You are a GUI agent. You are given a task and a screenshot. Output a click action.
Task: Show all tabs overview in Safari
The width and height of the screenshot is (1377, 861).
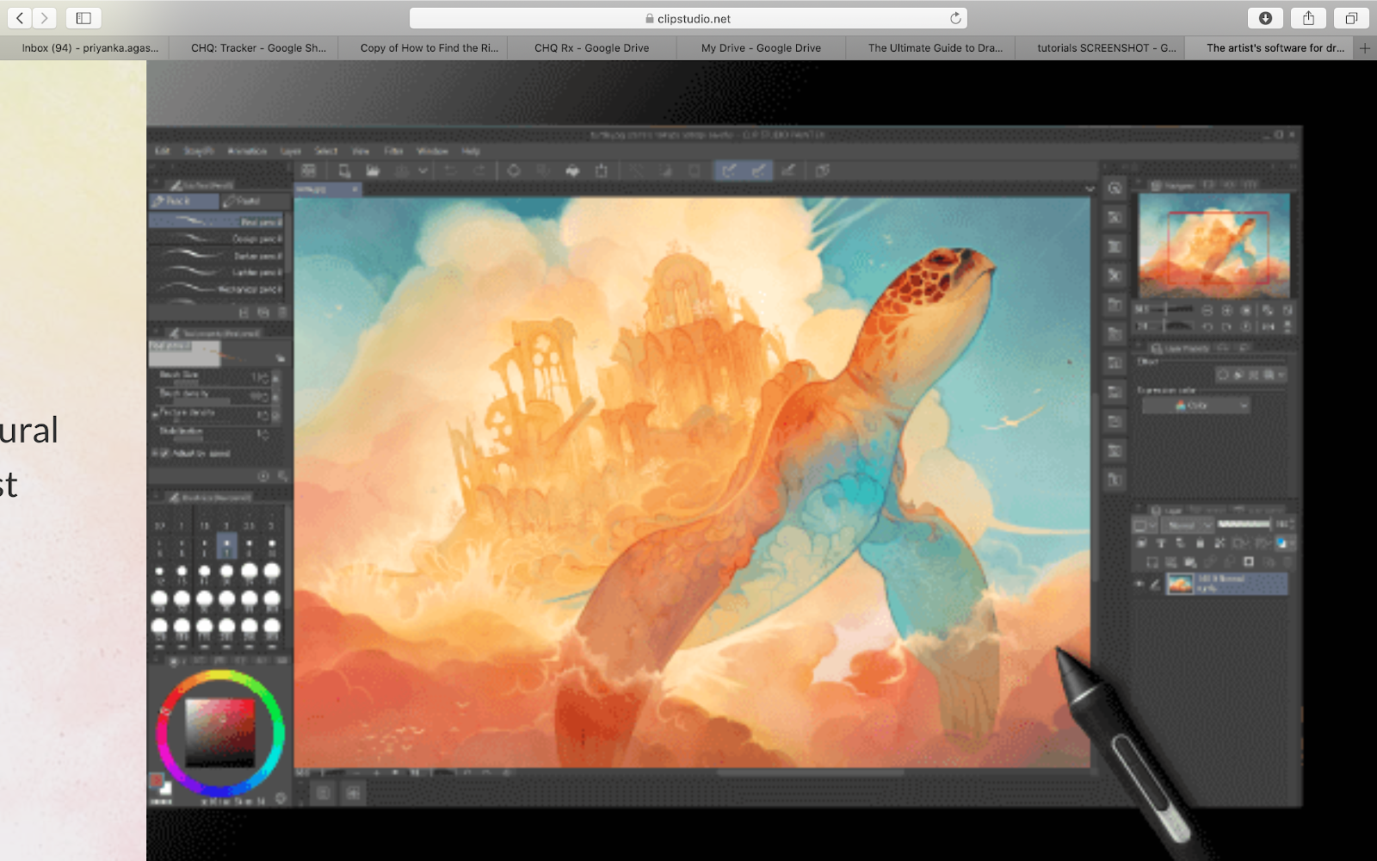pos(1351,17)
